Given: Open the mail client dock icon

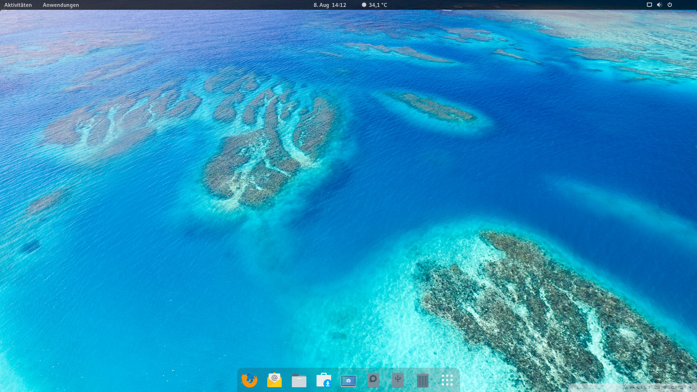Looking at the screenshot, I should (274, 380).
